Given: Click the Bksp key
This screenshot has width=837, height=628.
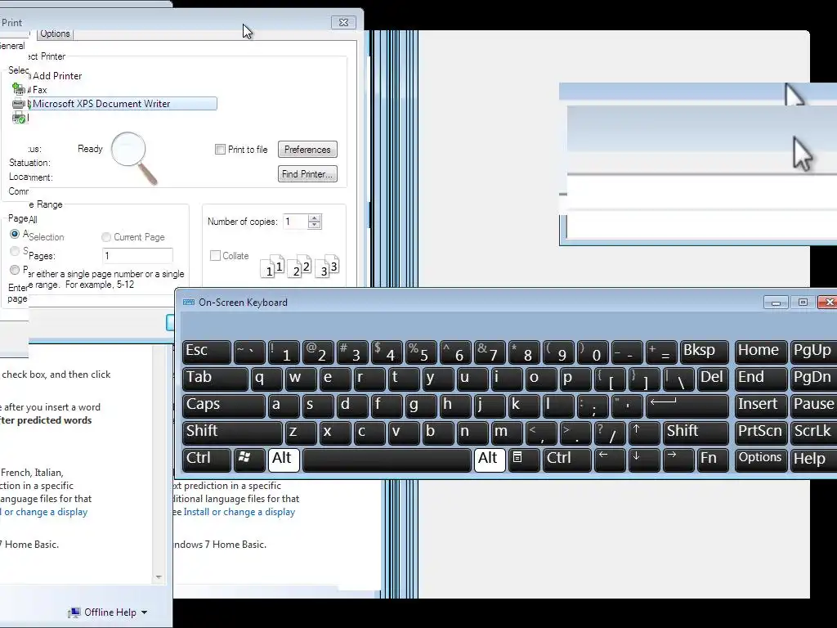Looking at the screenshot, I should [705, 352].
